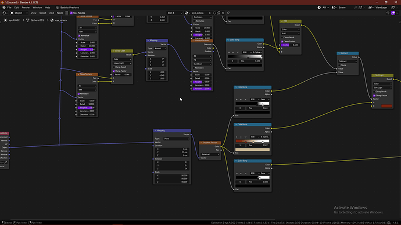This screenshot has height=225, width=401.
Task: Click Location Y 55 cm field in Mapping
Action: [172, 153]
